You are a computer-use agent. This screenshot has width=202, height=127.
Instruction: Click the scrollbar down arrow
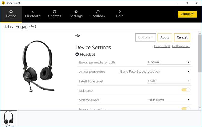[200, 108]
